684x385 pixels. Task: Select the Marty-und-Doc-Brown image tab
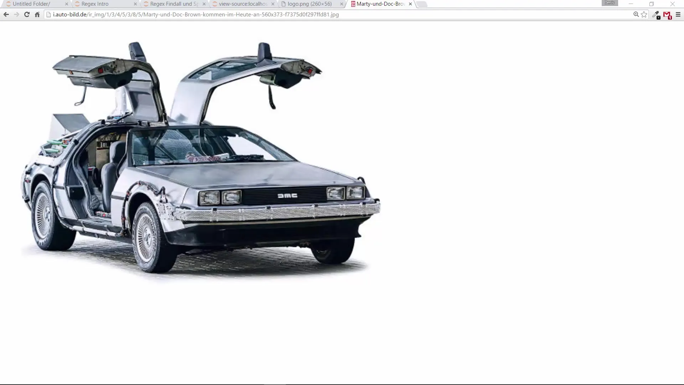click(380, 4)
